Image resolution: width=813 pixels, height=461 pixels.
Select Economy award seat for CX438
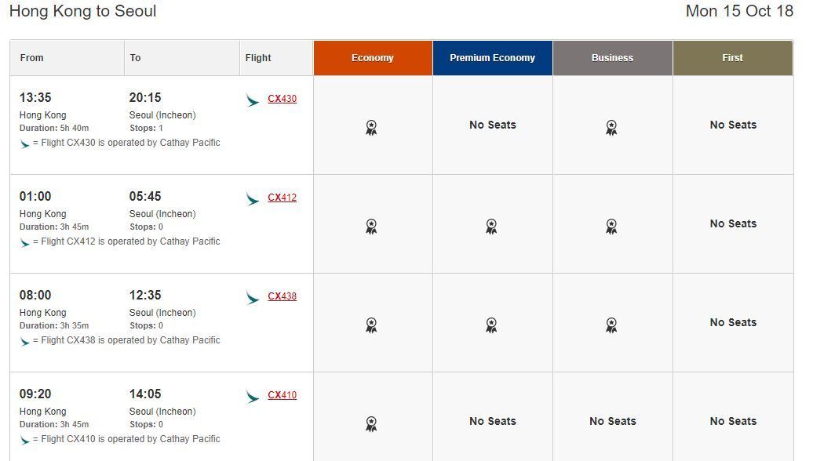pyautogui.click(x=371, y=325)
